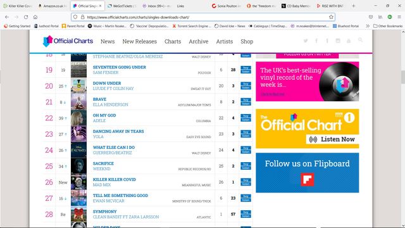Open the Getting Started bookmark
Screen dimensions: 405x228
tap(17, 26)
